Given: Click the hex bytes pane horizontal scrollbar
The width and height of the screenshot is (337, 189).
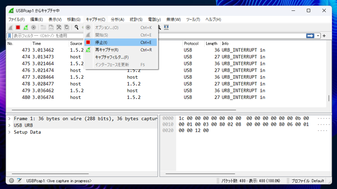Looking at the screenshot, I should pos(200,174).
